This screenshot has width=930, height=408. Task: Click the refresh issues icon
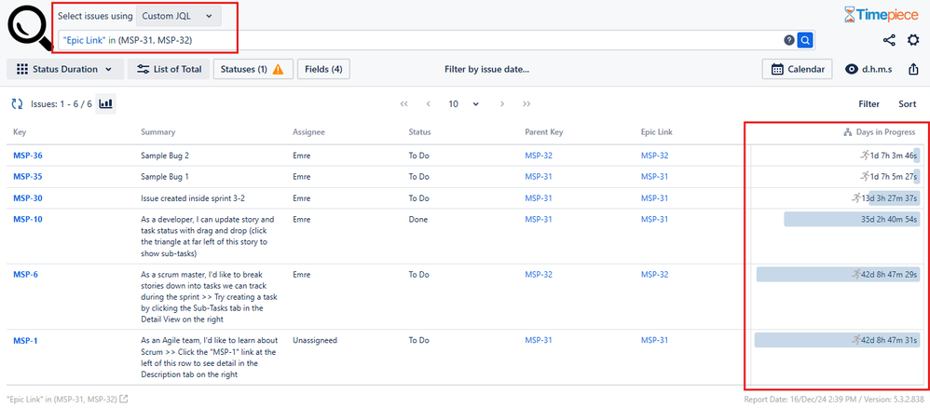tap(17, 103)
